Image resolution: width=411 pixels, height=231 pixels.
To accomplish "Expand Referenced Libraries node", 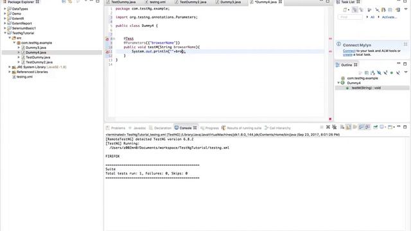I will (x=10, y=72).
